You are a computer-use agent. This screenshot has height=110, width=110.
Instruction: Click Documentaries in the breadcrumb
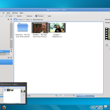38,20
